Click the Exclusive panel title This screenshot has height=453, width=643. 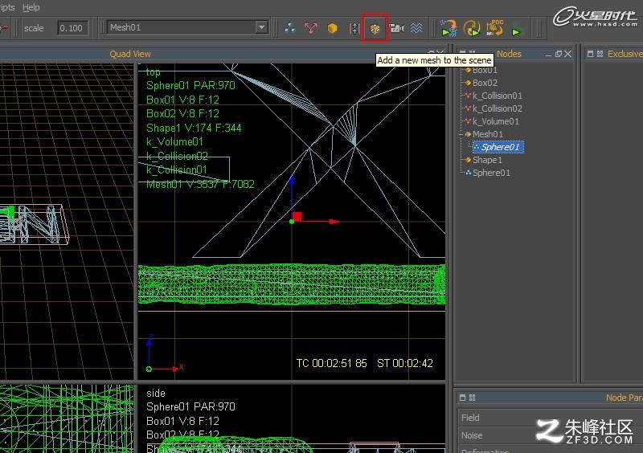click(x=625, y=54)
